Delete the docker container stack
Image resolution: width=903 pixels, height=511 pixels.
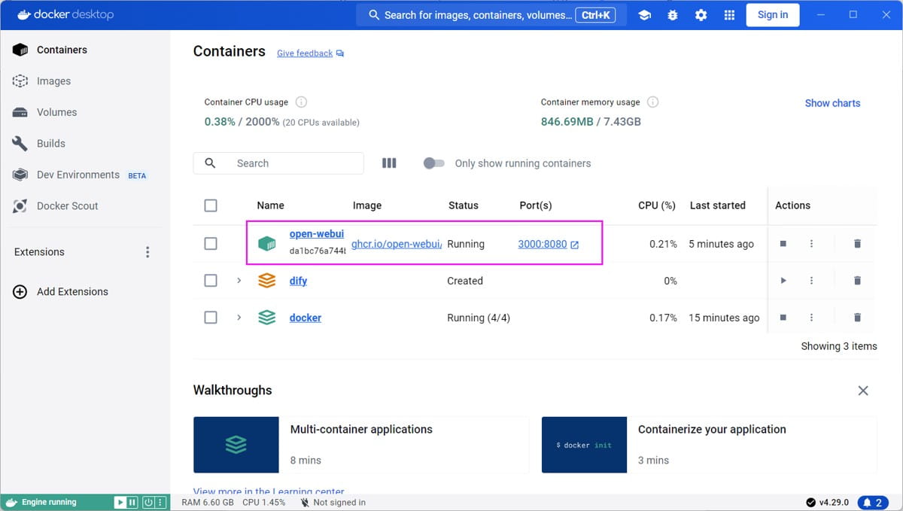[857, 318]
